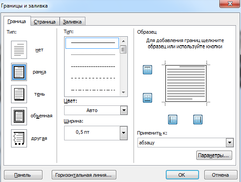Open the 'Ширина' 0,5 пт width dropdown
241x182 pixels.
pos(96,133)
